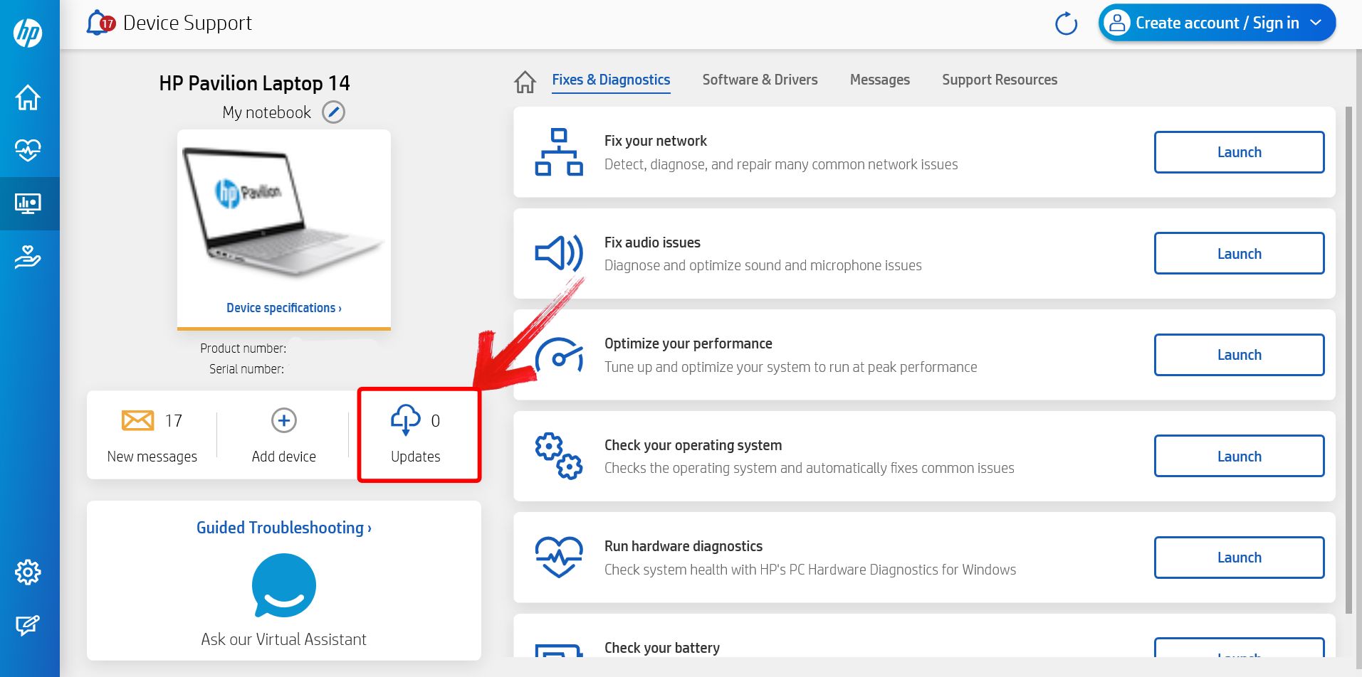
Task: Open the Messages tab
Action: (879, 80)
